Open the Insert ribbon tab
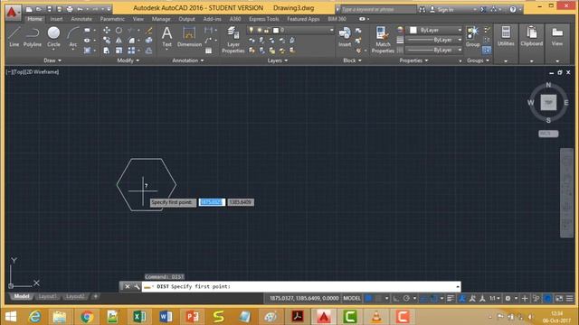579x325 pixels. click(56, 19)
